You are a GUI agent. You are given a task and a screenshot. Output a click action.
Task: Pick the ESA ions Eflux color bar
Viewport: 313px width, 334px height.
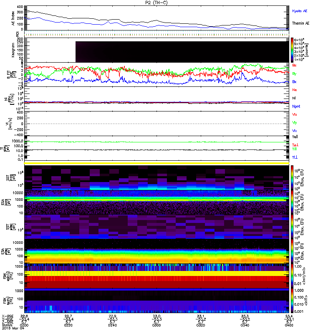coord(292,202)
